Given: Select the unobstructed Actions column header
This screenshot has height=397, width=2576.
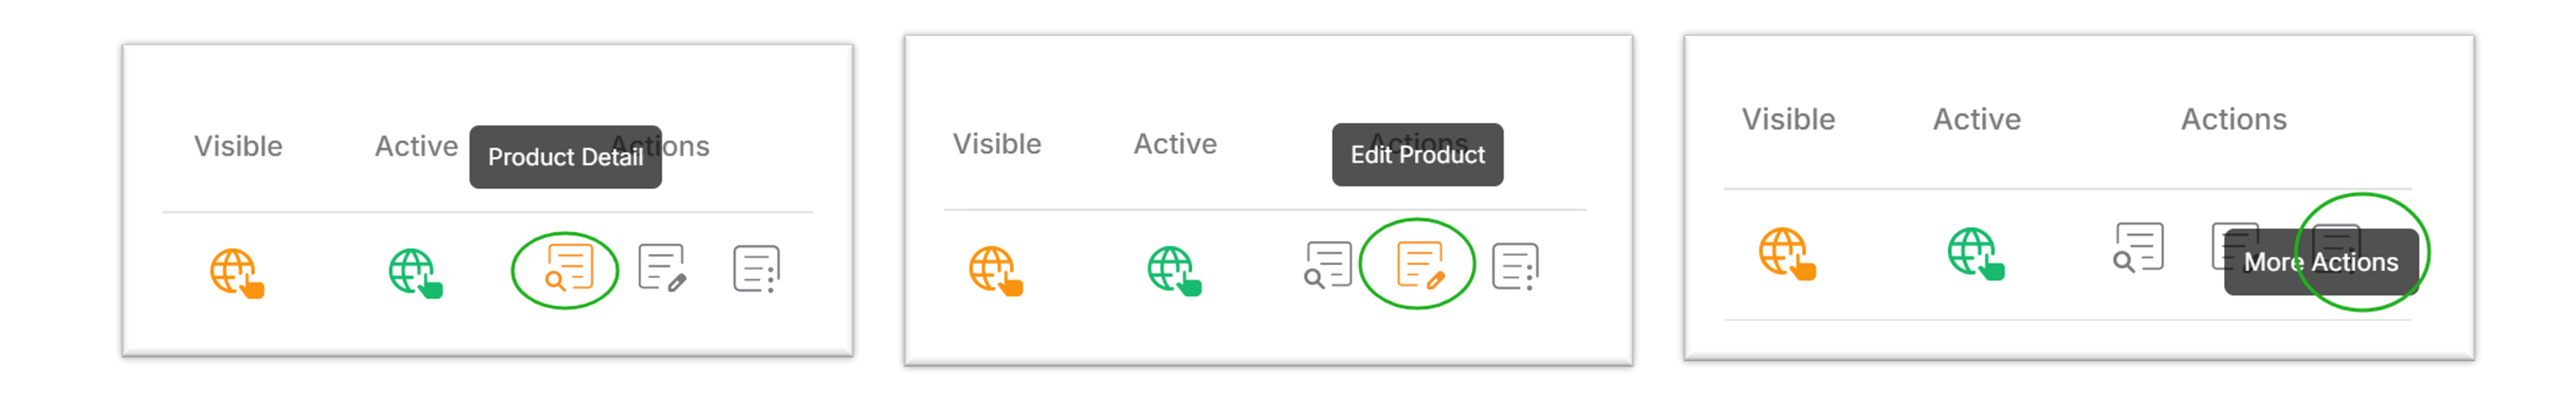Looking at the screenshot, I should [2233, 119].
